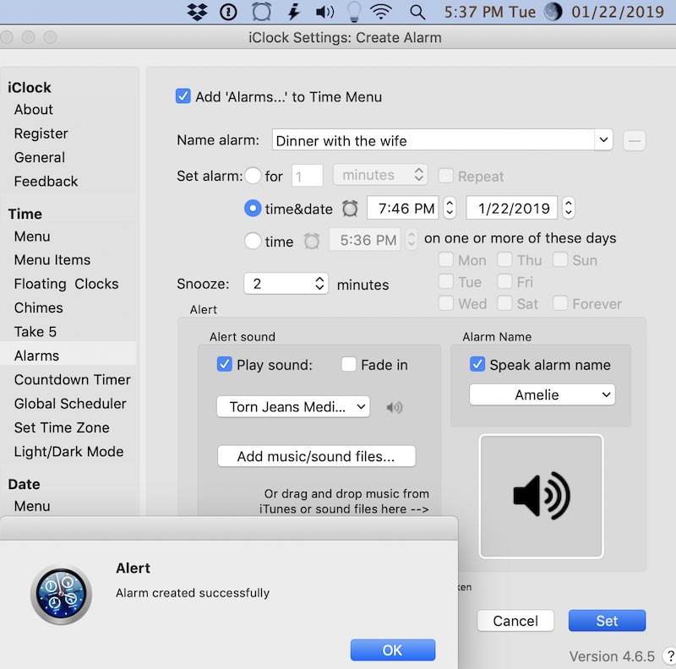Open the Amelie voice dropdown
The height and width of the screenshot is (669, 676).
click(x=542, y=394)
